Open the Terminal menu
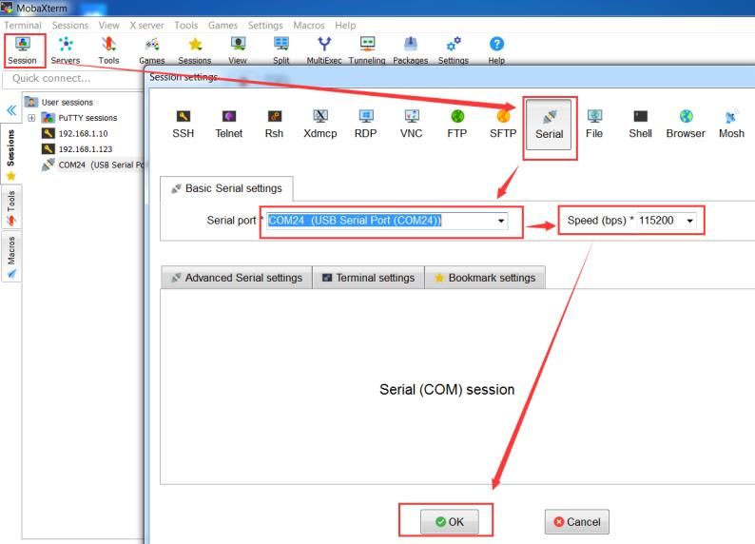Screen dimensions: 755x544 tap(23, 25)
